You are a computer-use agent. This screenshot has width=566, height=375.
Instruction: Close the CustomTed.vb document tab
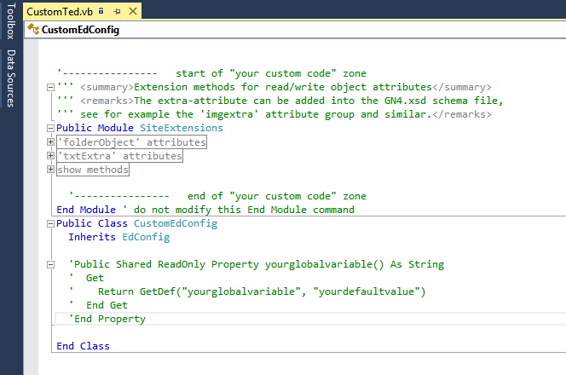pos(132,11)
